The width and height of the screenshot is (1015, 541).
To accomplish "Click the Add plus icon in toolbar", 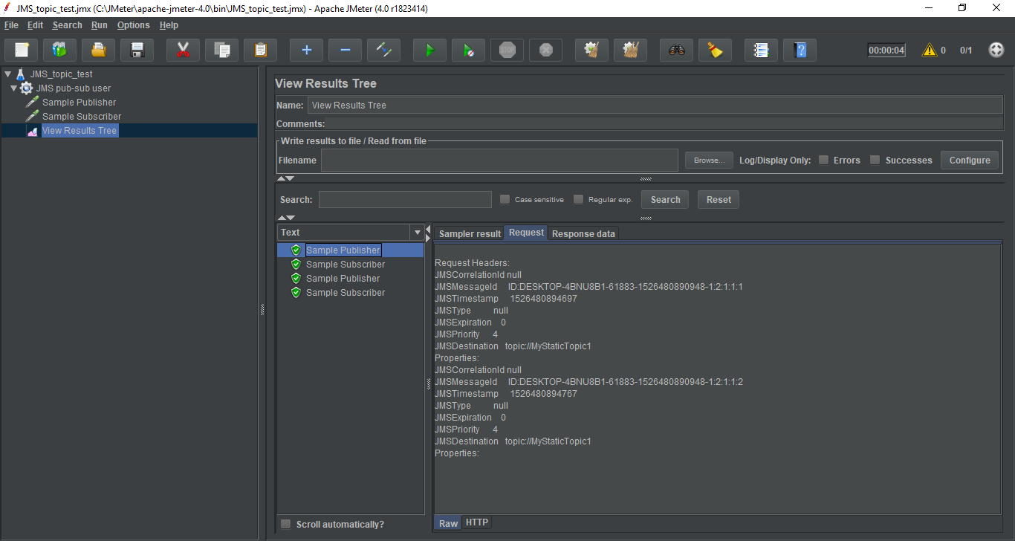I will pos(306,51).
